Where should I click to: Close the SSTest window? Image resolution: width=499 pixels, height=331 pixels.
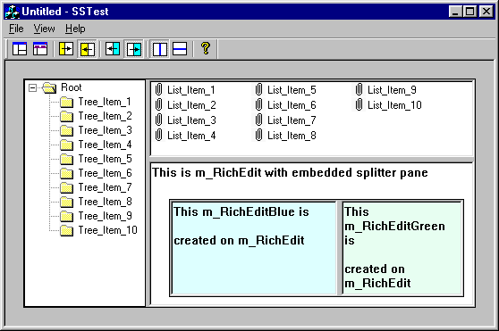pos(486,12)
